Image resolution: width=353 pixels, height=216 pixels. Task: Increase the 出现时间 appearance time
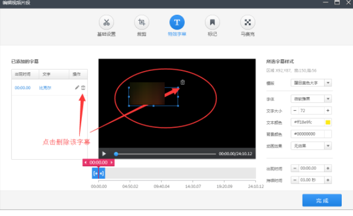pos(328,168)
